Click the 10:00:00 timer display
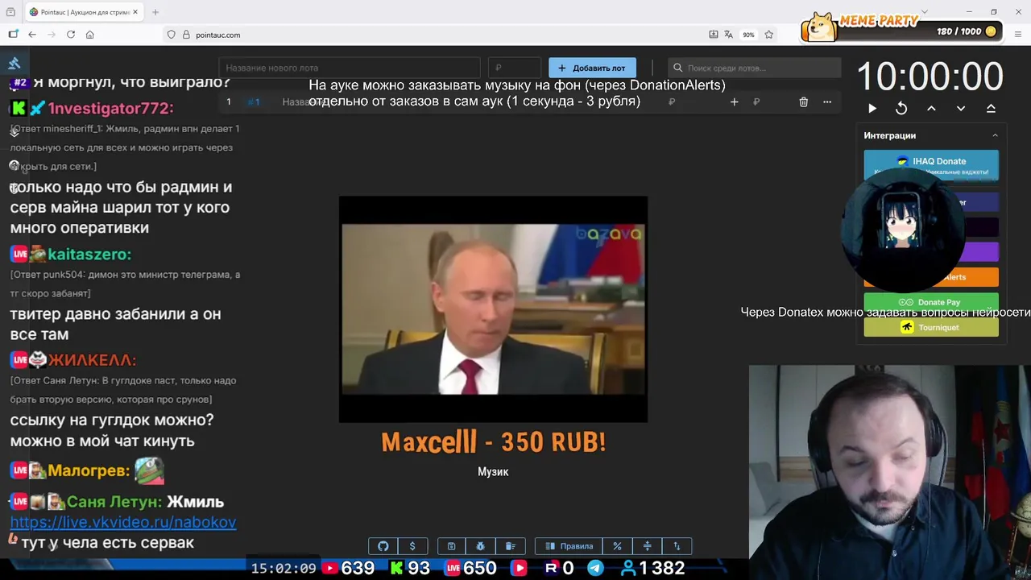The image size is (1031, 580). pyautogui.click(x=930, y=77)
